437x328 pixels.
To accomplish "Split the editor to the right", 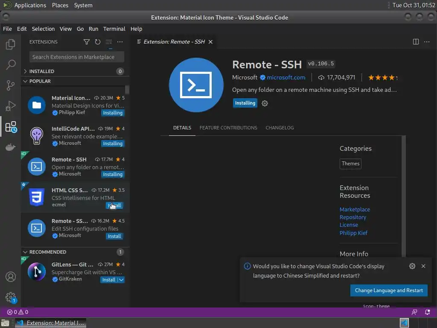I will click(416, 42).
